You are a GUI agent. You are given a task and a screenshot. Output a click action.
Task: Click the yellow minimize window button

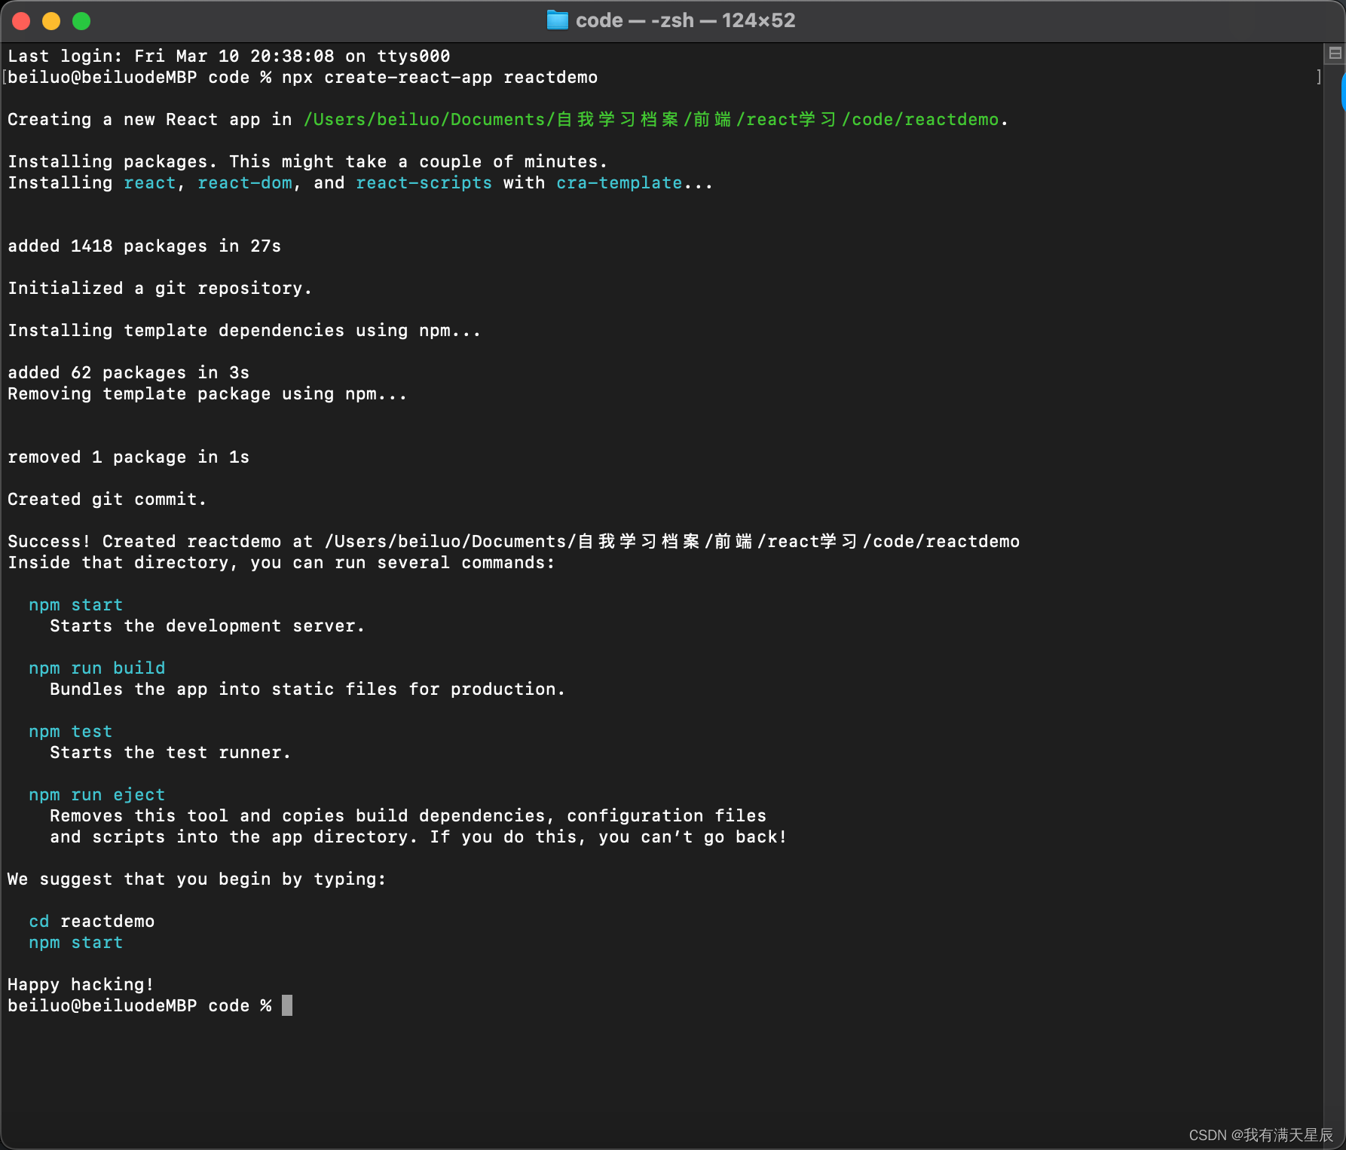point(51,21)
